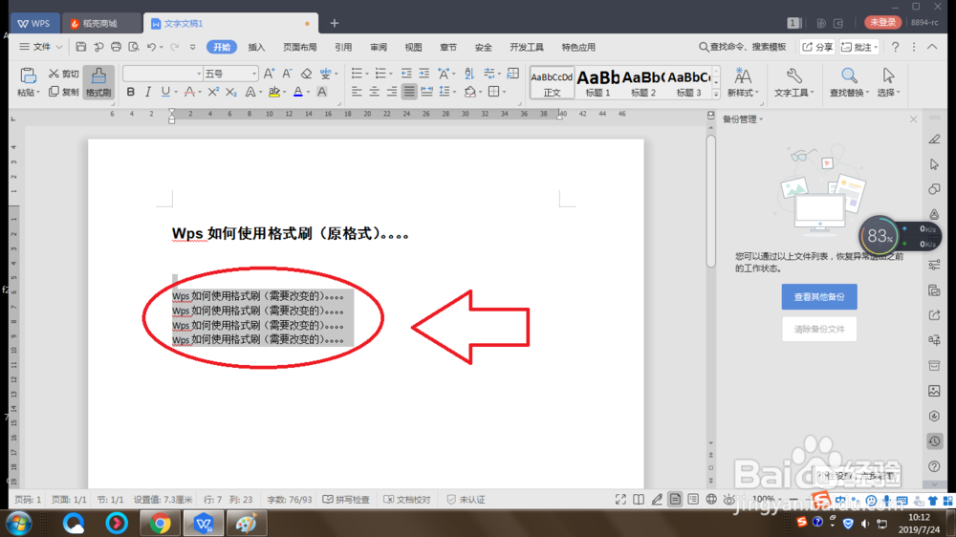Image resolution: width=956 pixels, height=537 pixels.
Task: Switch to the Insert (插入) tab
Action: [x=256, y=47]
